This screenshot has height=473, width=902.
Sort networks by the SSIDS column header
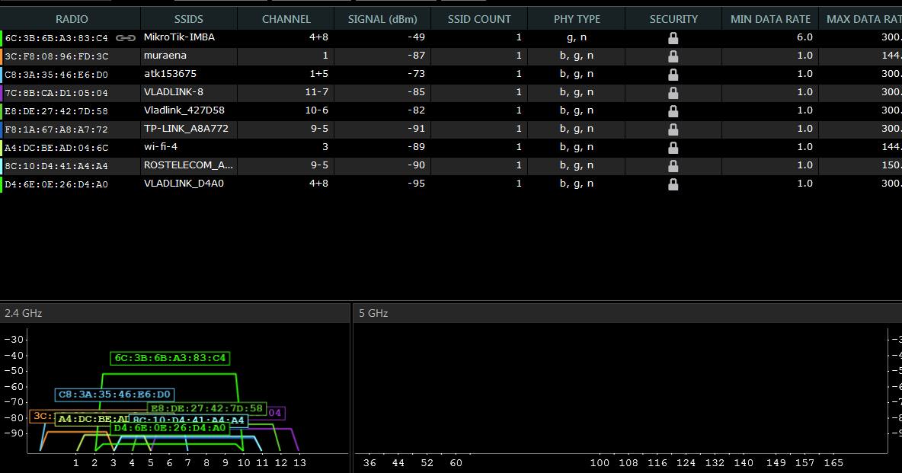point(189,19)
